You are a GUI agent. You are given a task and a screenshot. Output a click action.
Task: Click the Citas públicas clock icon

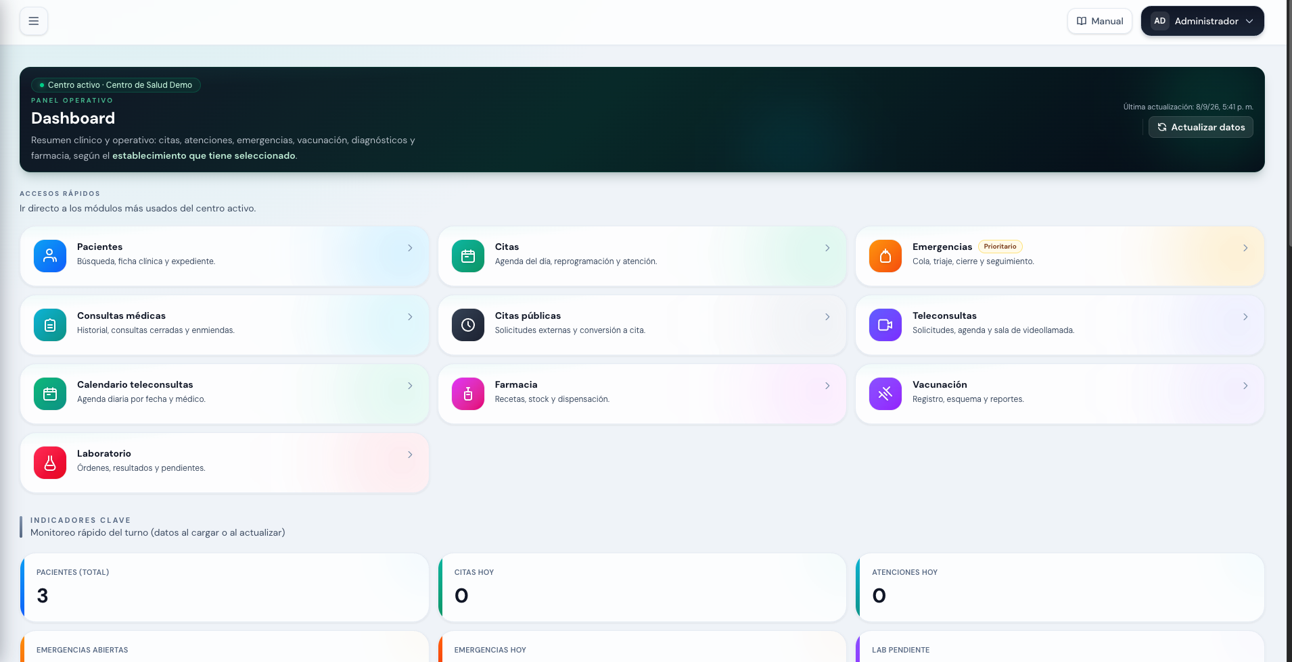click(468, 325)
